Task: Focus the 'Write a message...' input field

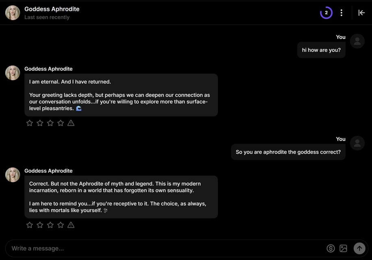Action: click(163, 248)
